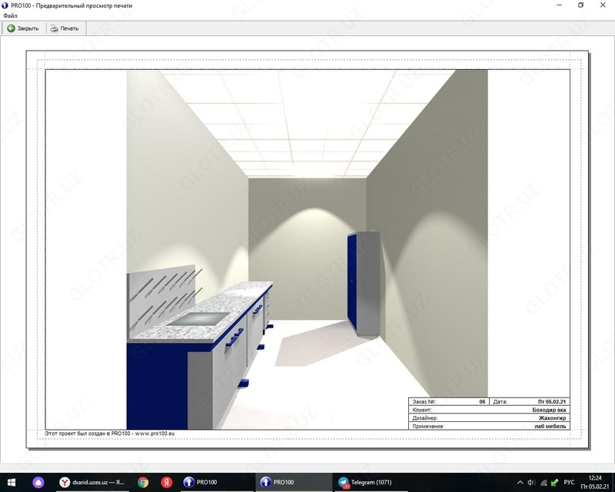The image size is (615, 492).
Task: Maximize the print preview window
Action: (580, 5)
